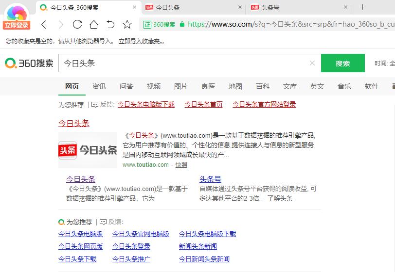Screen dimensions: 395x272
Task: Click the browser back arrow
Action: point(44,25)
